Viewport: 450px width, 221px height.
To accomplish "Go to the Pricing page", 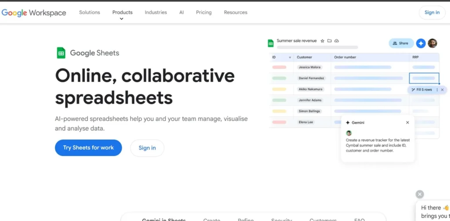I will 203,12.
